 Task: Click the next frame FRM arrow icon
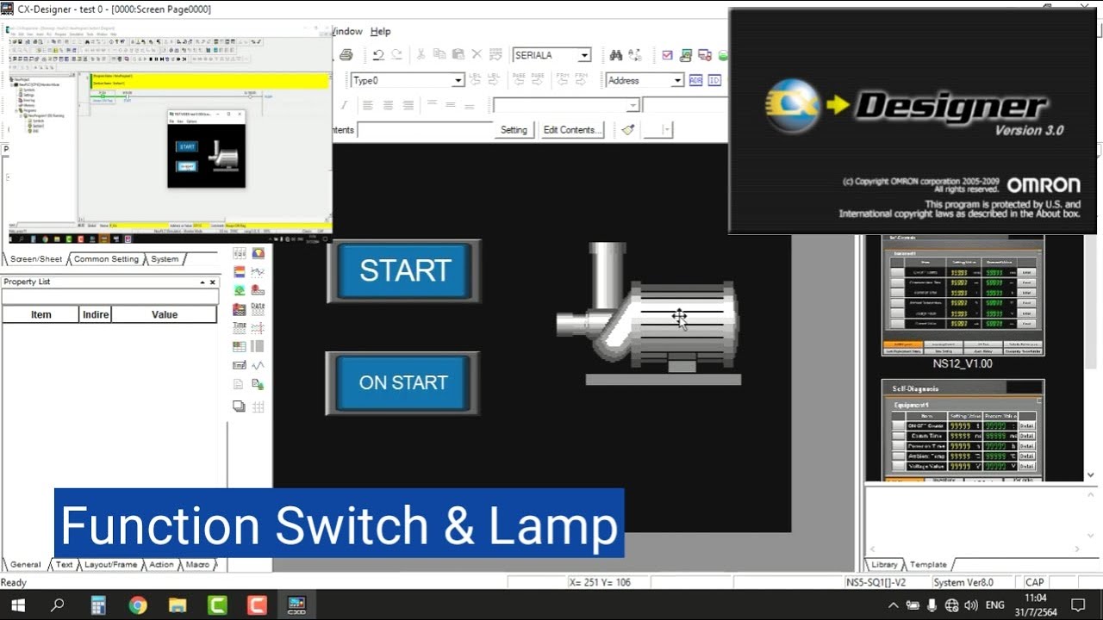click(x=582, y=79)
